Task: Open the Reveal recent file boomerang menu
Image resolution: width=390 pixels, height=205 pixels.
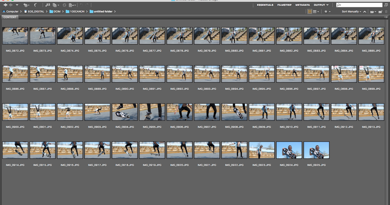Action: (x=26, y=5)
